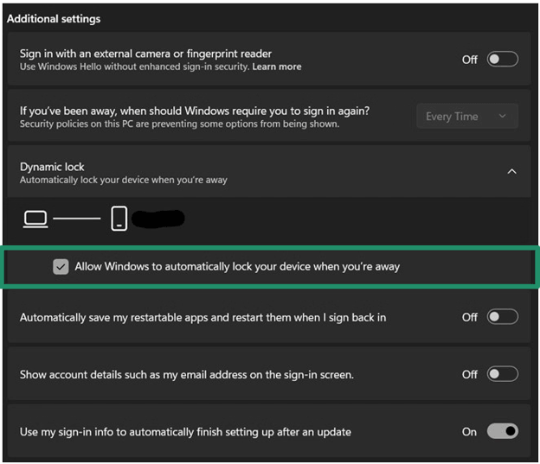Screen dimensions: 540x464
Task: Uncheck Allow Windows to automatically lock device
Action: click(x=61, y=267)
